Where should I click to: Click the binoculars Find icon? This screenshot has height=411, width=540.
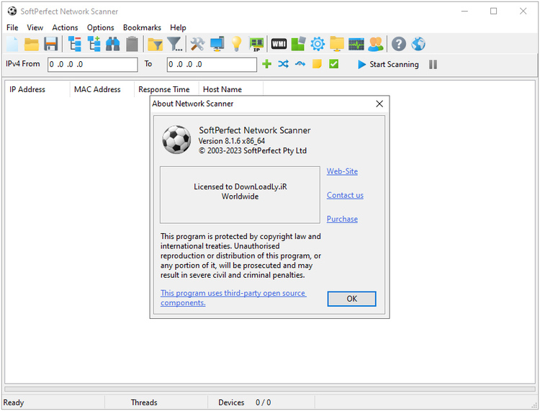[113, 45]
